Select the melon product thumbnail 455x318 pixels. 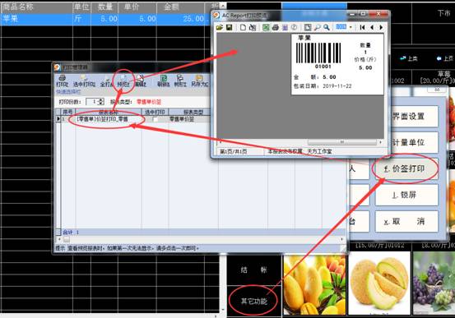[379, 283]
